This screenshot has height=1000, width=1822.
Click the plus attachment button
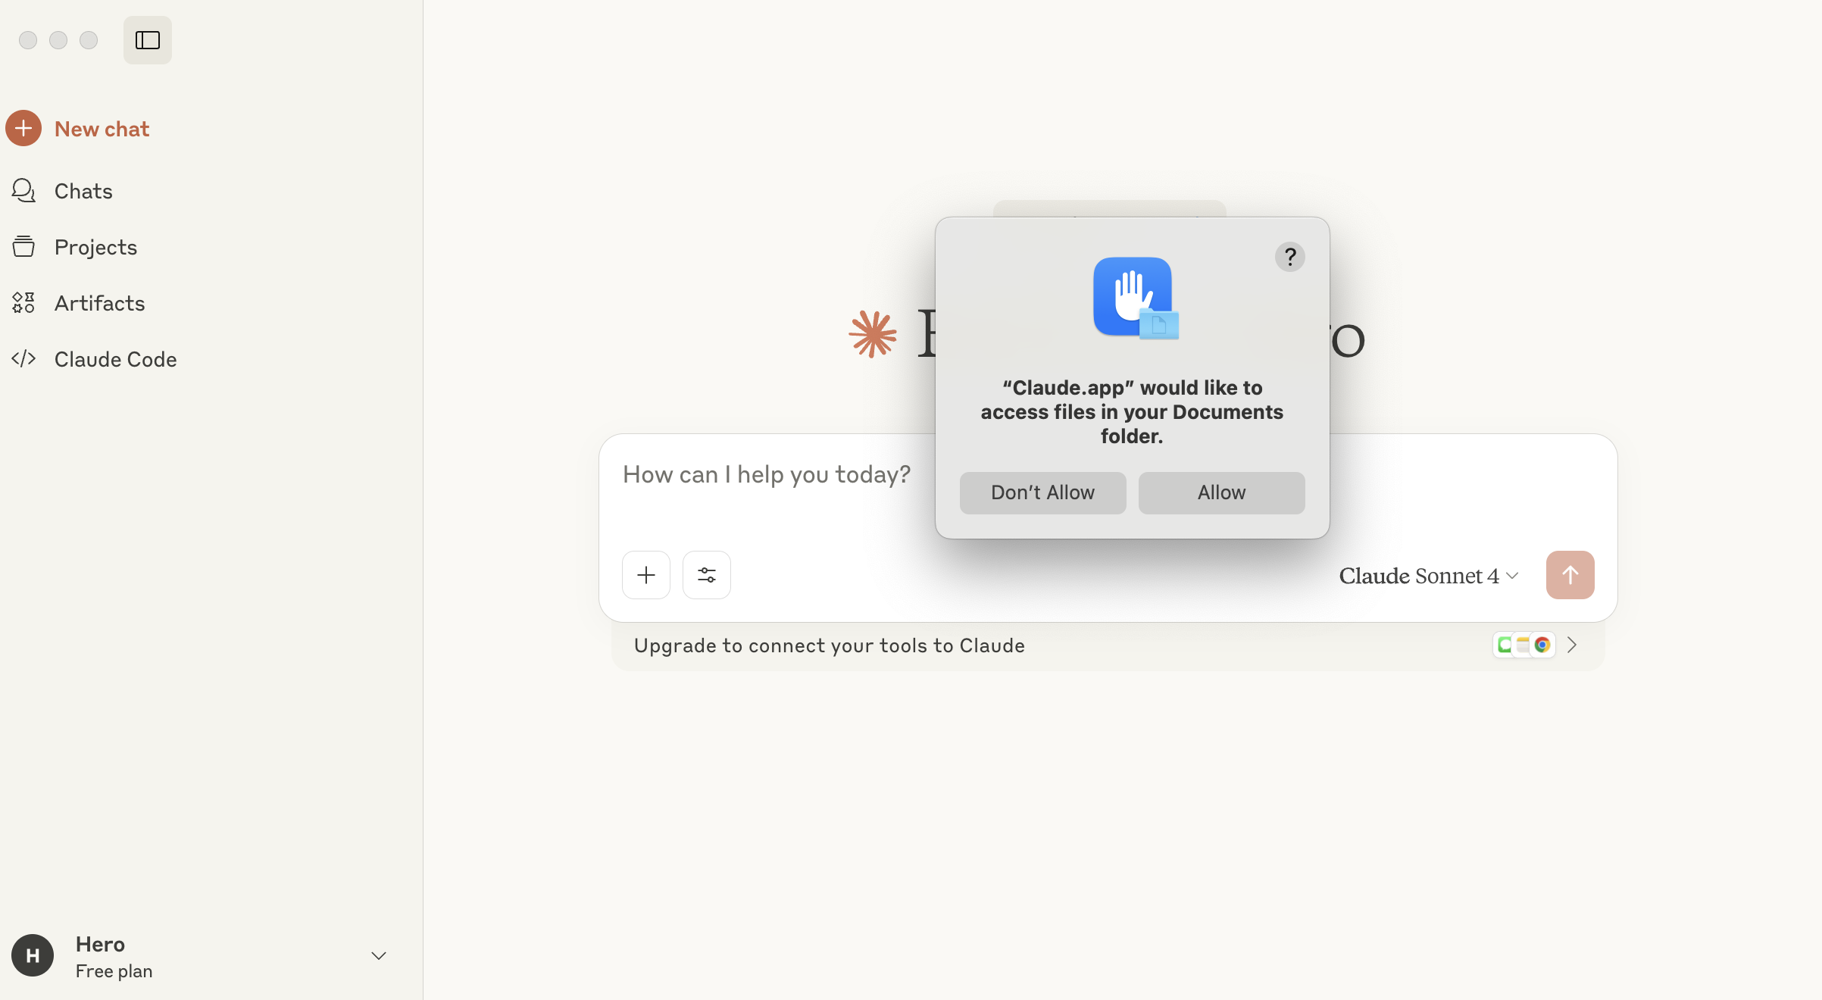point(645,575)
